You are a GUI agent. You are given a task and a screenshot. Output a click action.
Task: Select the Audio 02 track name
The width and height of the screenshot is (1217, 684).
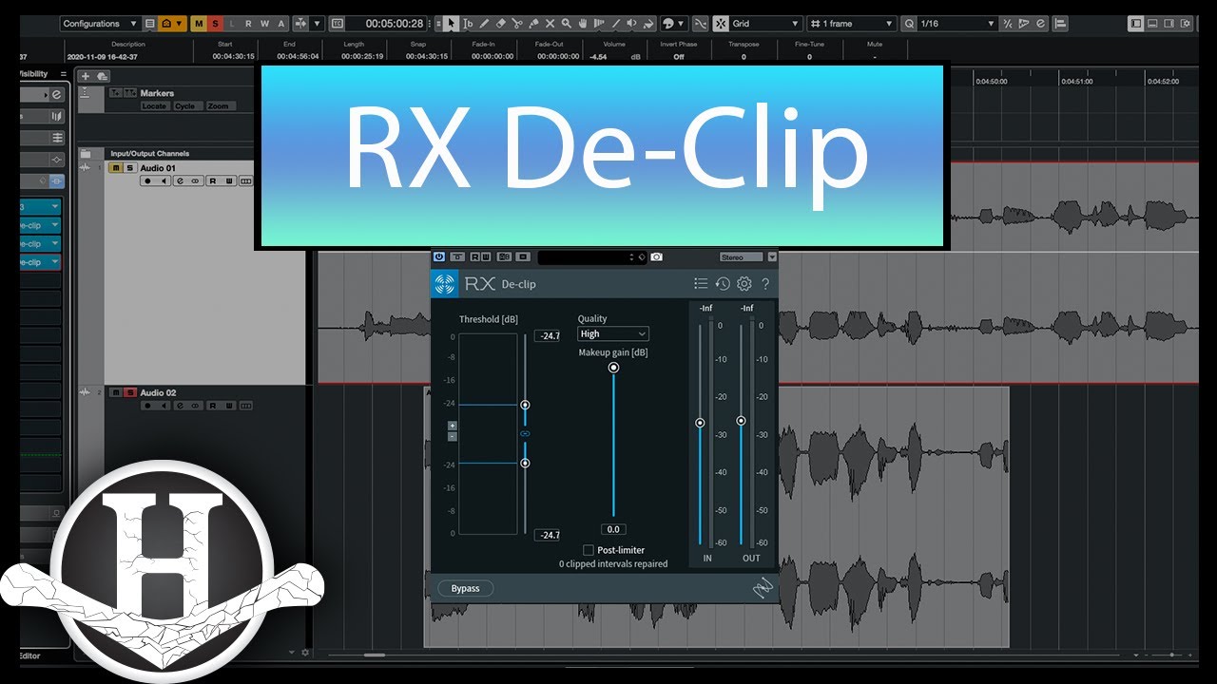[x=158, y=392]
